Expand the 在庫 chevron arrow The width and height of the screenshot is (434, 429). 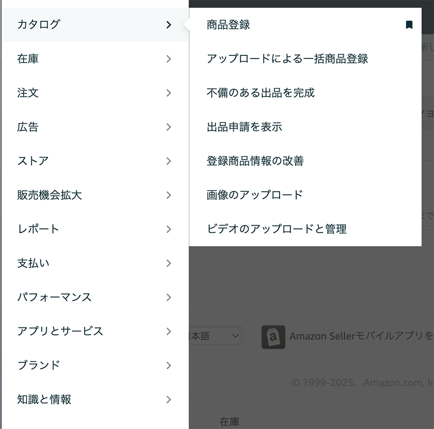coord(169,59)
